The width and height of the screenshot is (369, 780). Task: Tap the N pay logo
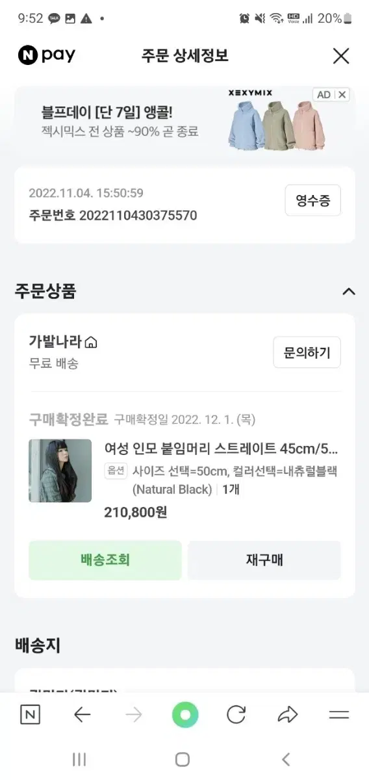pyautogui.click(x=47, y=56)
